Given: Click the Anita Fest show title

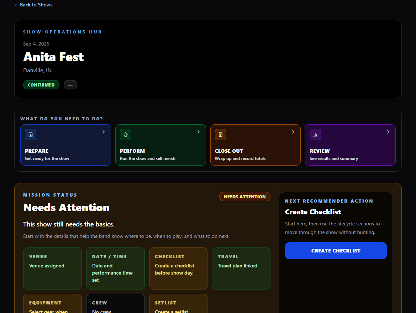Looking at the screenshot, I should click(53, 57).
